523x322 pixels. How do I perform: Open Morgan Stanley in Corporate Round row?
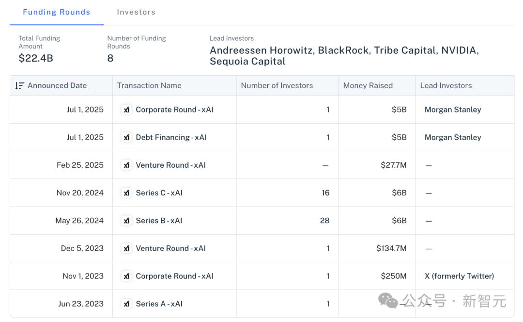453,110
